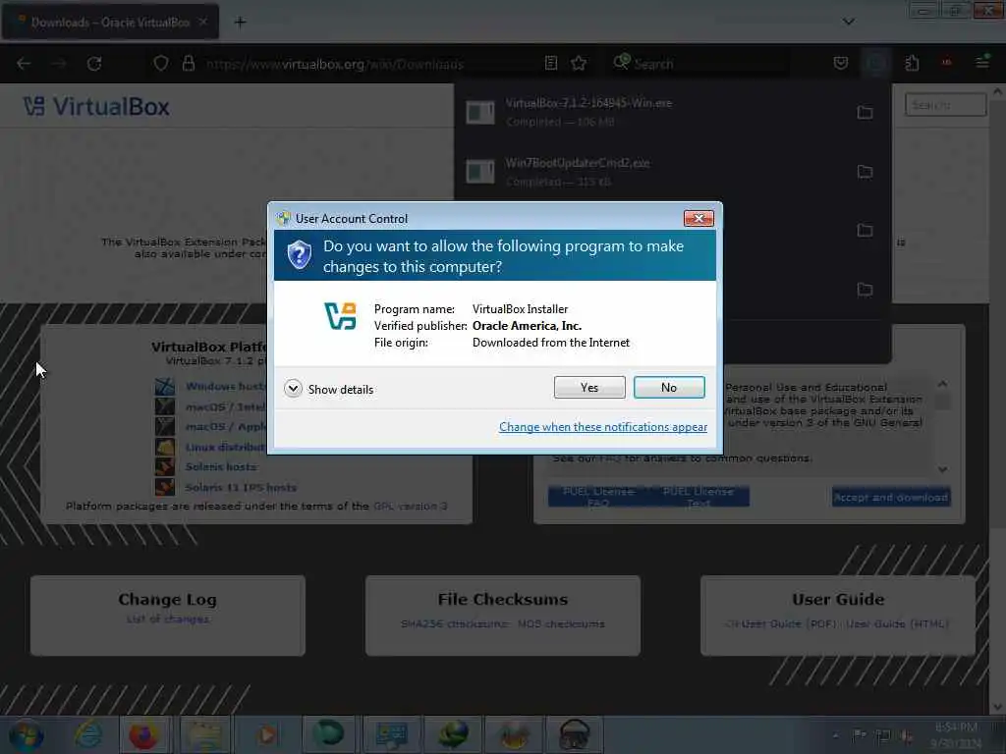This screenshot has height=754, width=1006.
Task: Click the webpage Search field top right
Action: [x=945, y=104]
